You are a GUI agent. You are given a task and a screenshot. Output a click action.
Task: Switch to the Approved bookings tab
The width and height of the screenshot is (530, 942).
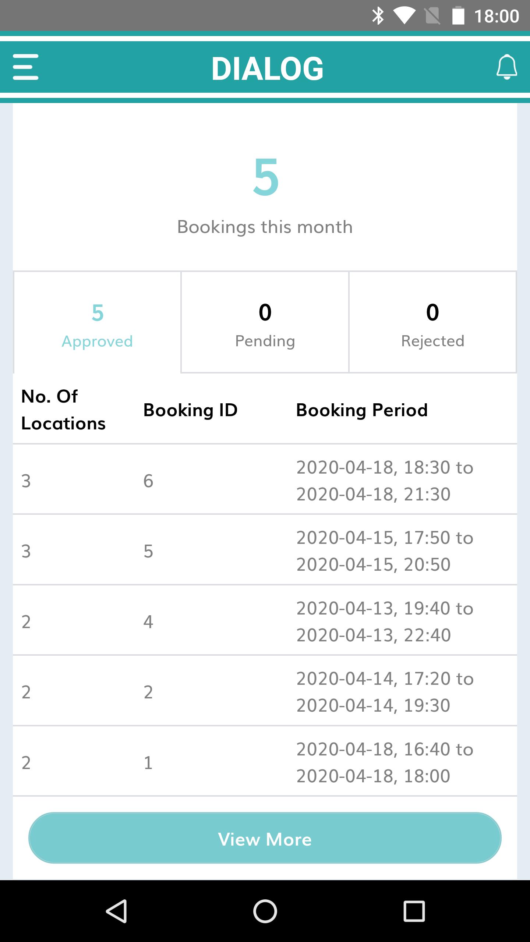point(97,322)
